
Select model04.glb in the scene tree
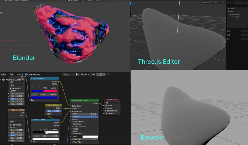(x=235, y=17)
